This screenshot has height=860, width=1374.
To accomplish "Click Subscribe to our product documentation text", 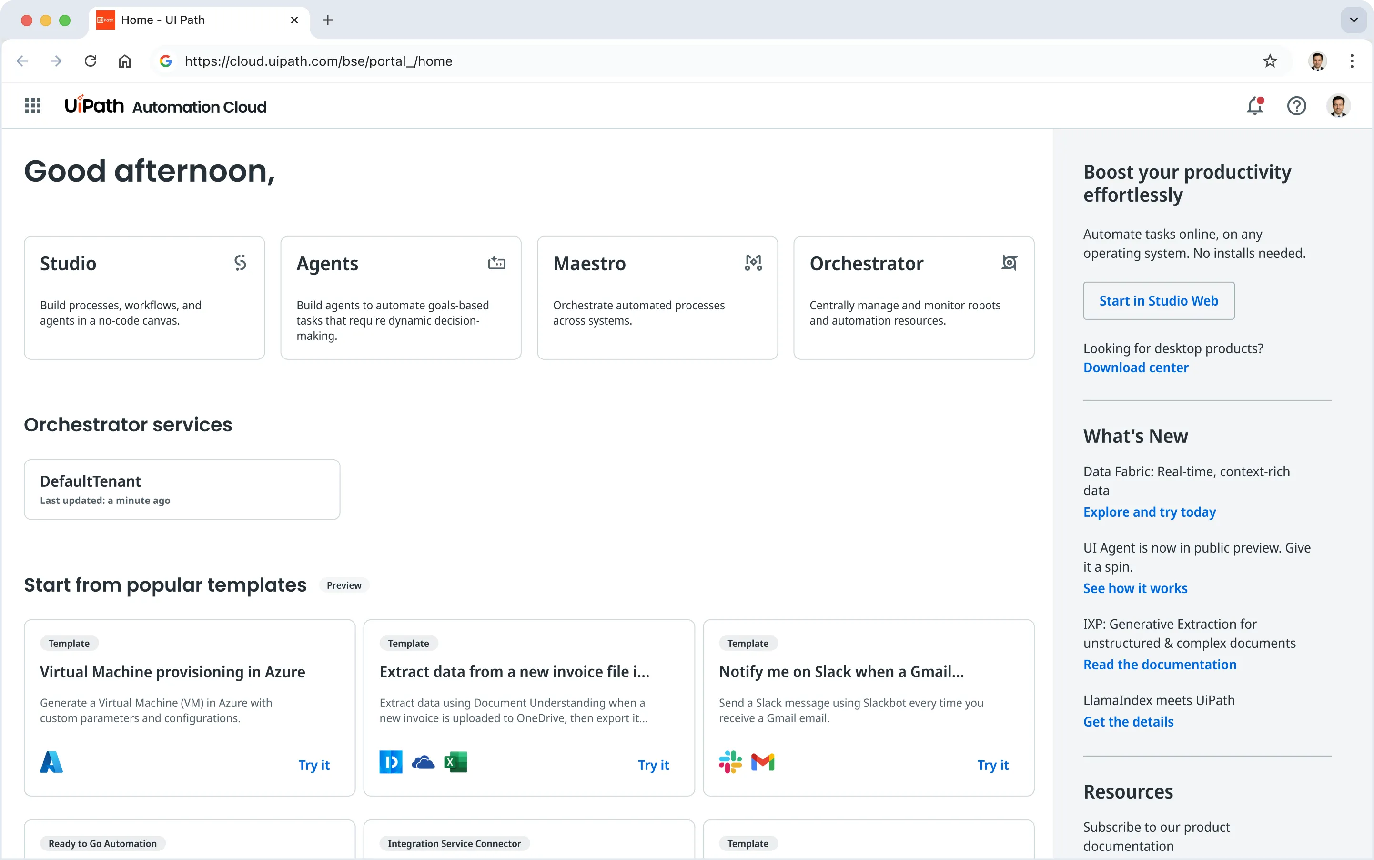I will [x=1156, y=836].
